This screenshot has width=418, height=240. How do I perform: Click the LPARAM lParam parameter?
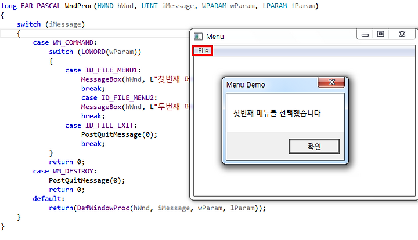[x=289, y=6]
